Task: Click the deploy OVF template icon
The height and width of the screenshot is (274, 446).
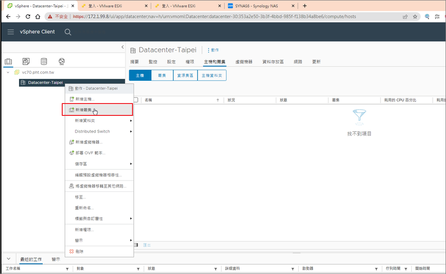Action: tap(71, 153)
